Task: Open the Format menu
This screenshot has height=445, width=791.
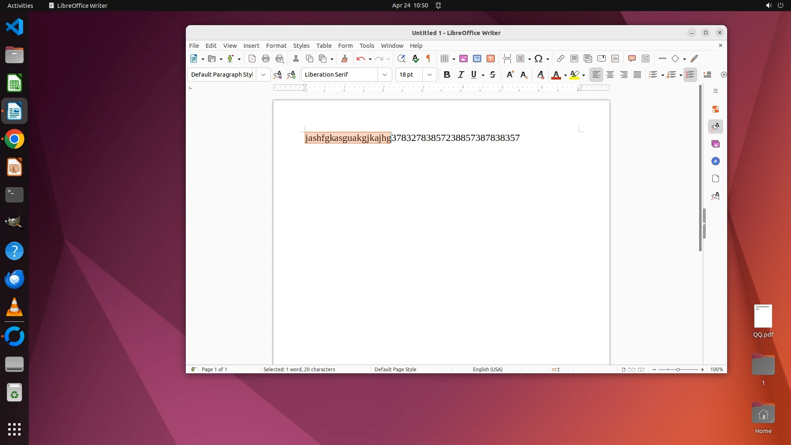Action: (276, 46)
